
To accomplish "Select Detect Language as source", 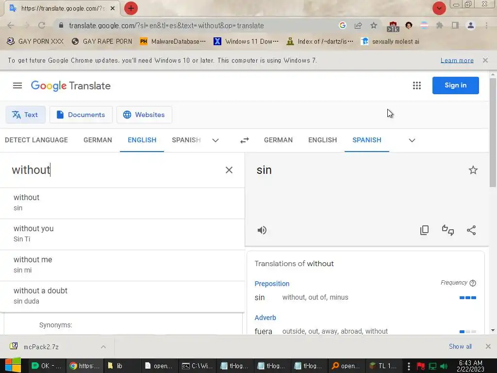I will tap(36, 140).
